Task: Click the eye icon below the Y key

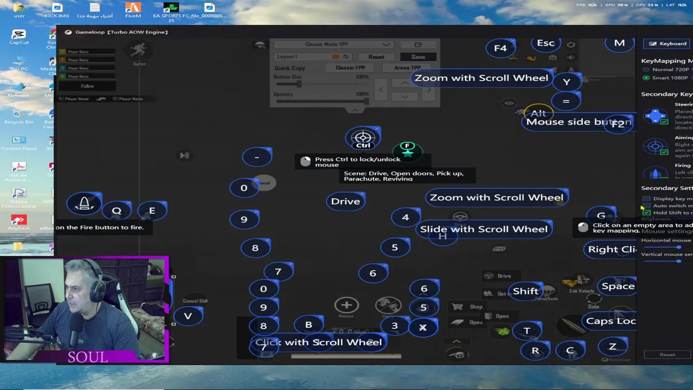Action: point(509,103)
